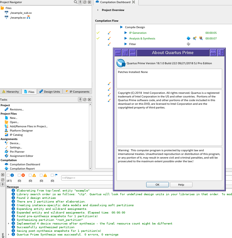This screenshot has width=232, height=238.
Task: Click horizontal maximize arrow in About dialog
Action: point(213,53)
